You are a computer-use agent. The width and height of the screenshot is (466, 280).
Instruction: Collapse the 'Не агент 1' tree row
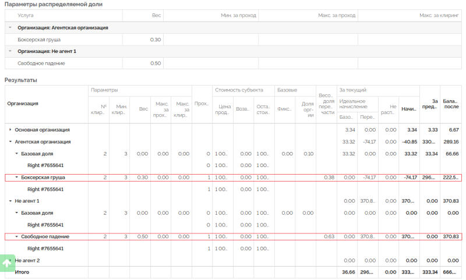(x=10, y=201)
